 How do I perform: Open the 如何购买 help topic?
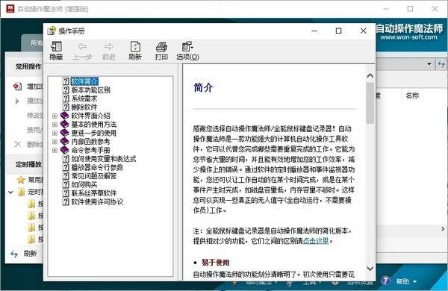[x=84, y=184]
